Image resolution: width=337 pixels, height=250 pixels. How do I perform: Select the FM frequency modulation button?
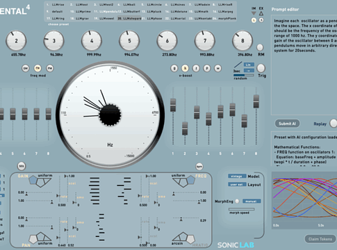pyautogui.click(x=38, y=68)
